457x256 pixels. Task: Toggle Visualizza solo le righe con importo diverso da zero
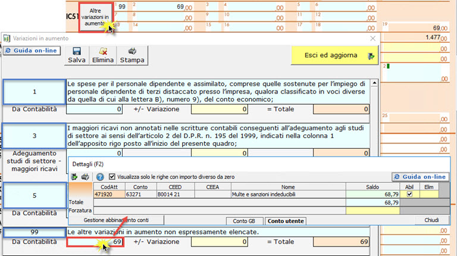tap(112, 177)
